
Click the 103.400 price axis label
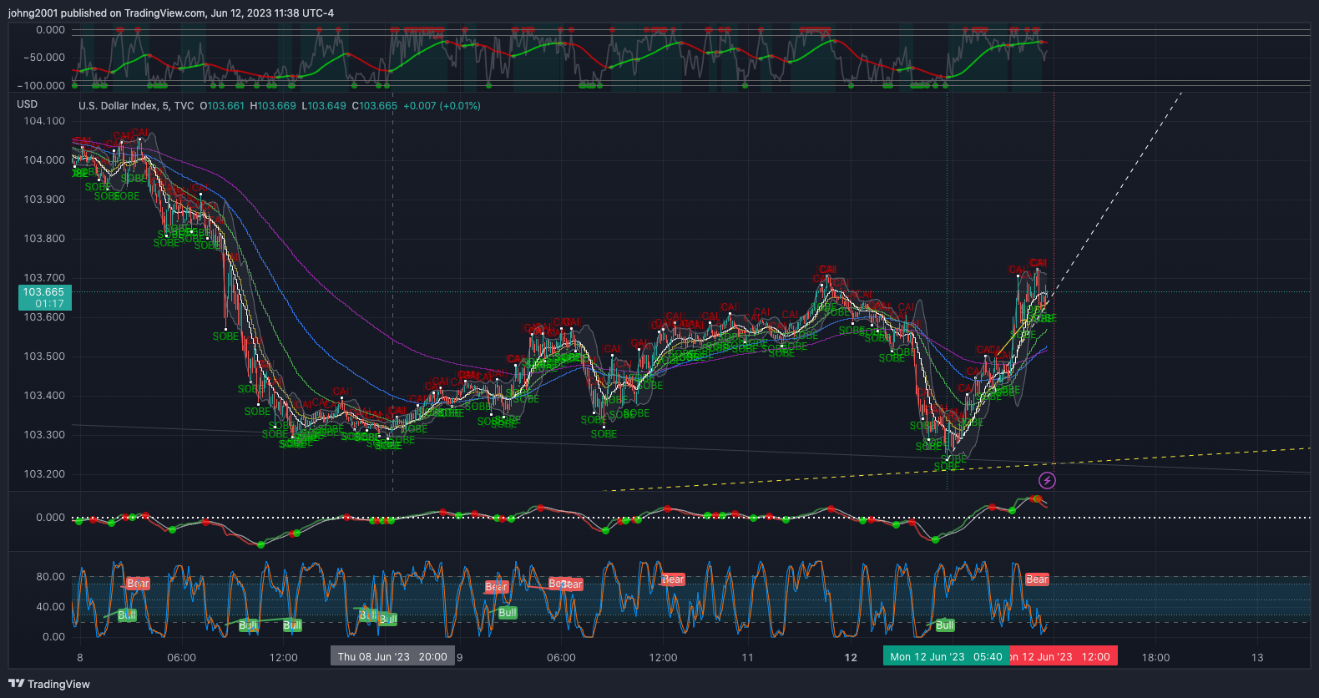[x=44, y=396]
